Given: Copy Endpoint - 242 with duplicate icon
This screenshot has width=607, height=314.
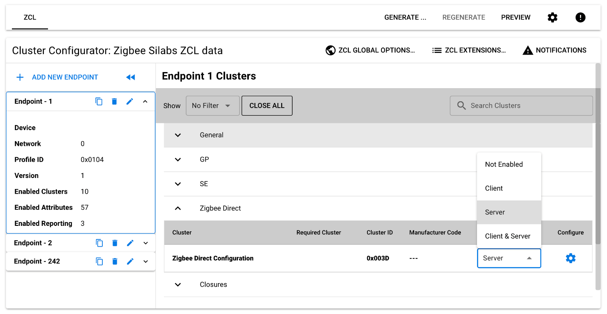Looking at the screenshot, I should [99, 261].
